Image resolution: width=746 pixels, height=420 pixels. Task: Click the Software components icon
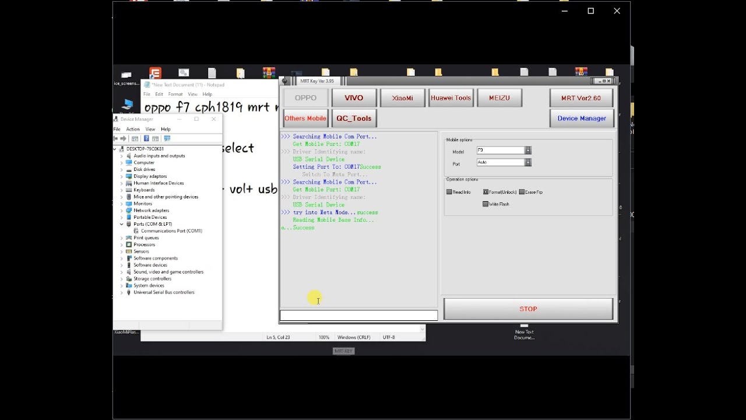[129, 258]
